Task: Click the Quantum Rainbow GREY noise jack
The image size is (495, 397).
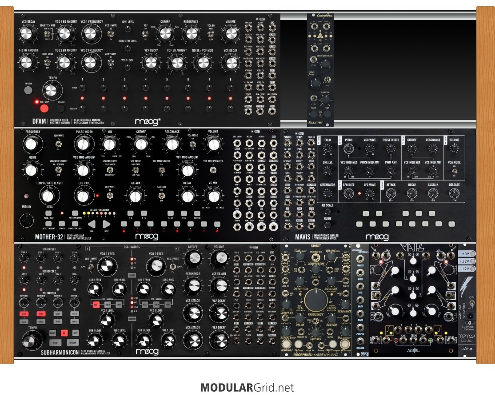Action: [x=360, y=300]
